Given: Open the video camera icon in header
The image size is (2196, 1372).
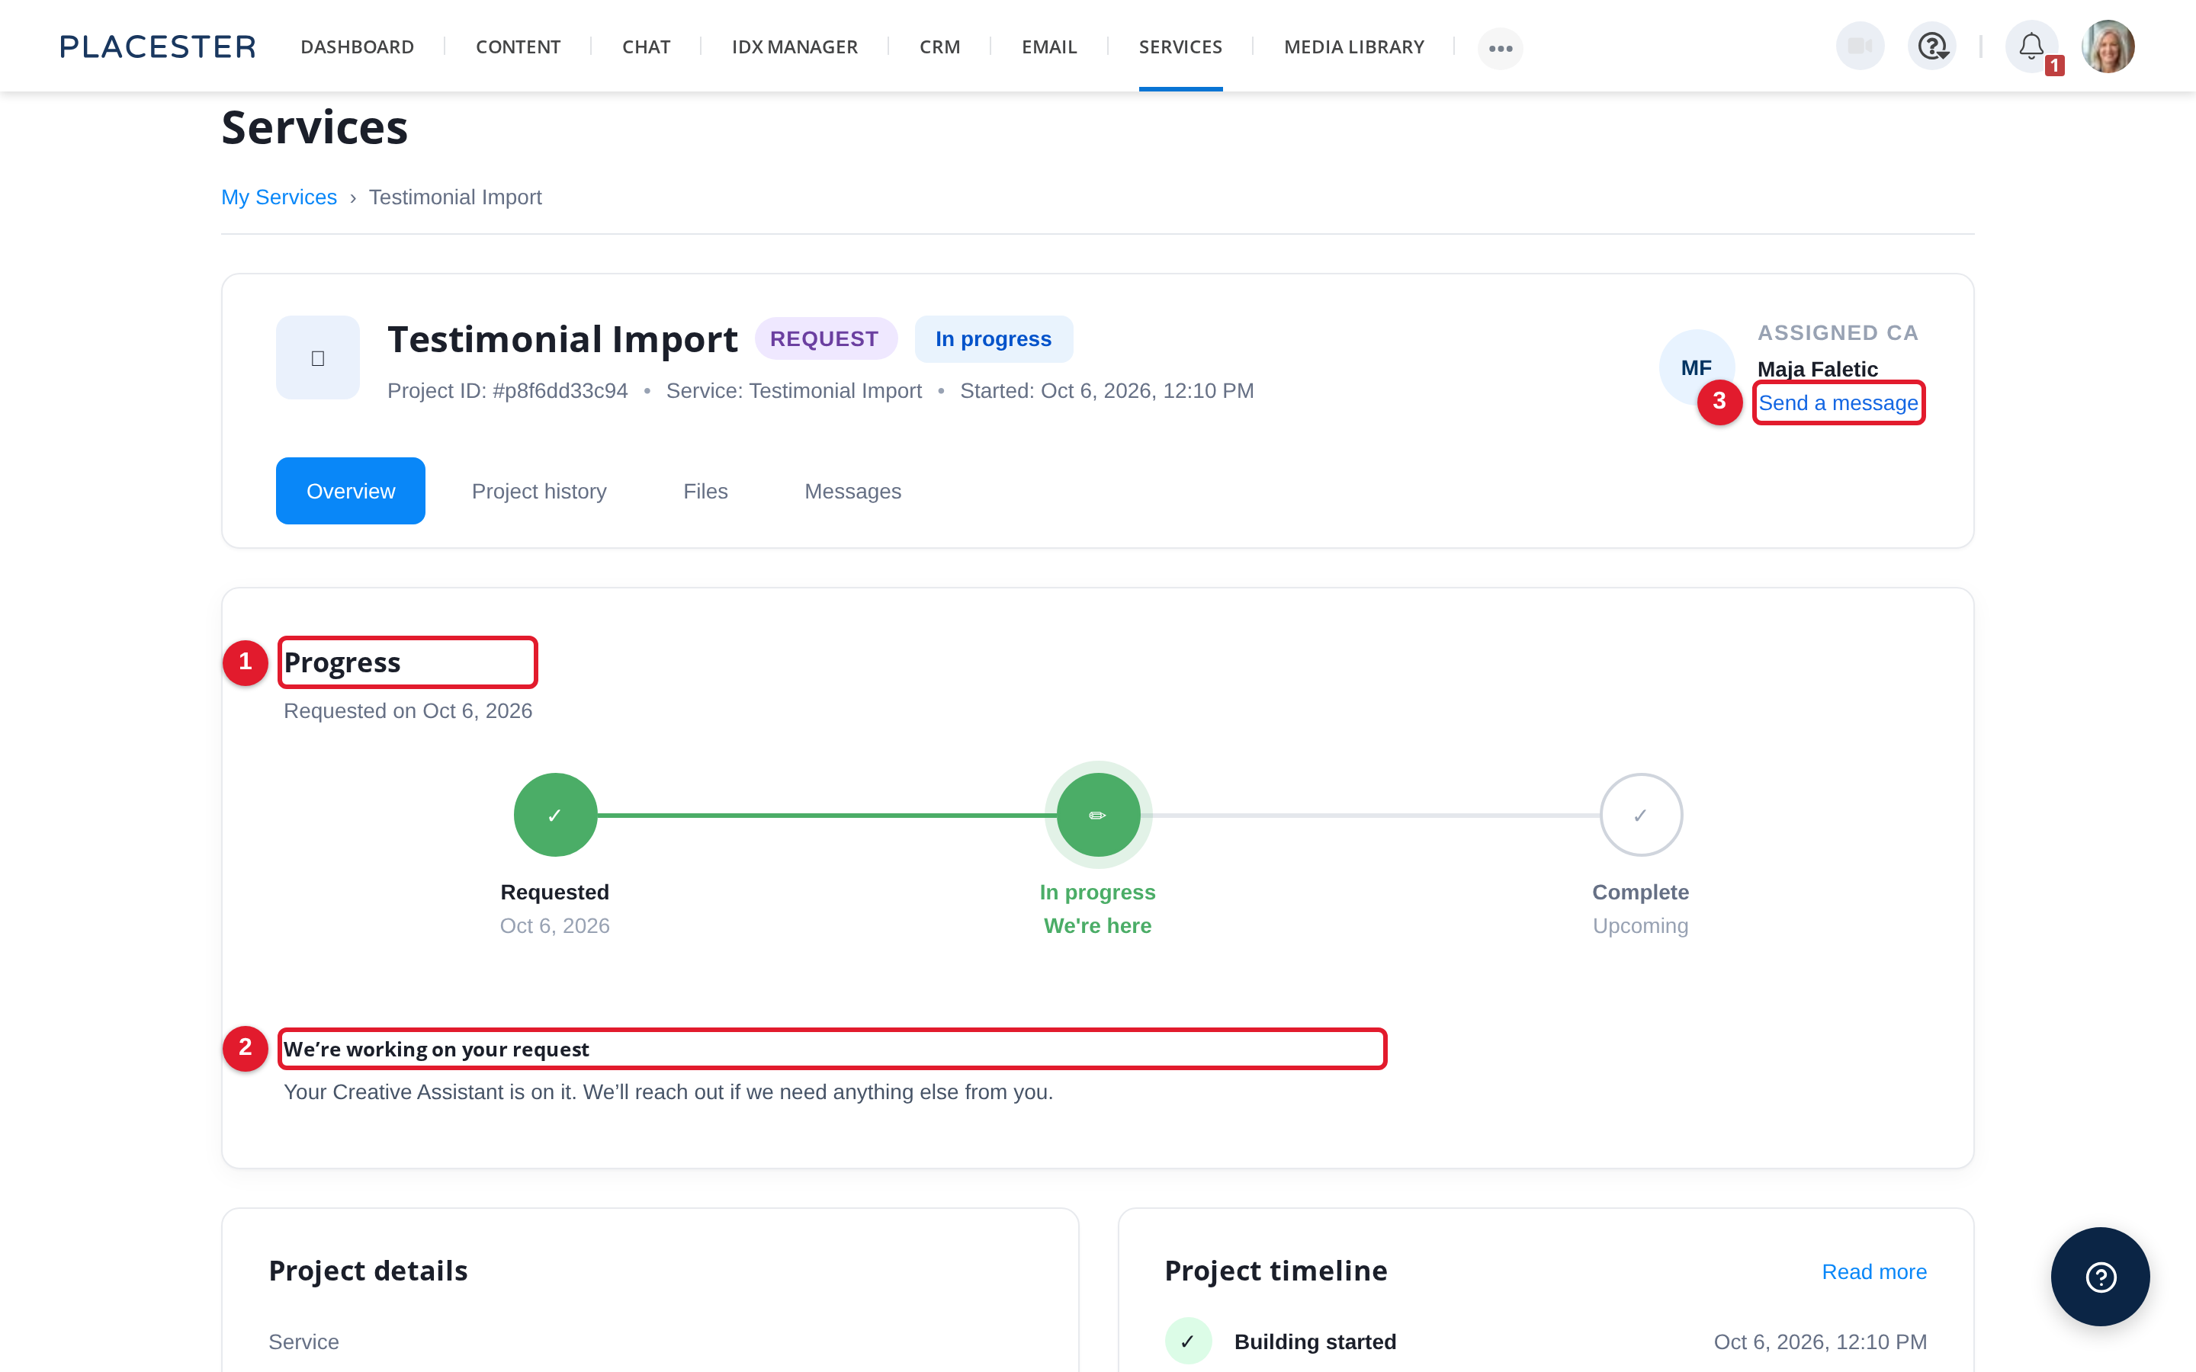Looking at the screenshot, I should (1859, 46).
